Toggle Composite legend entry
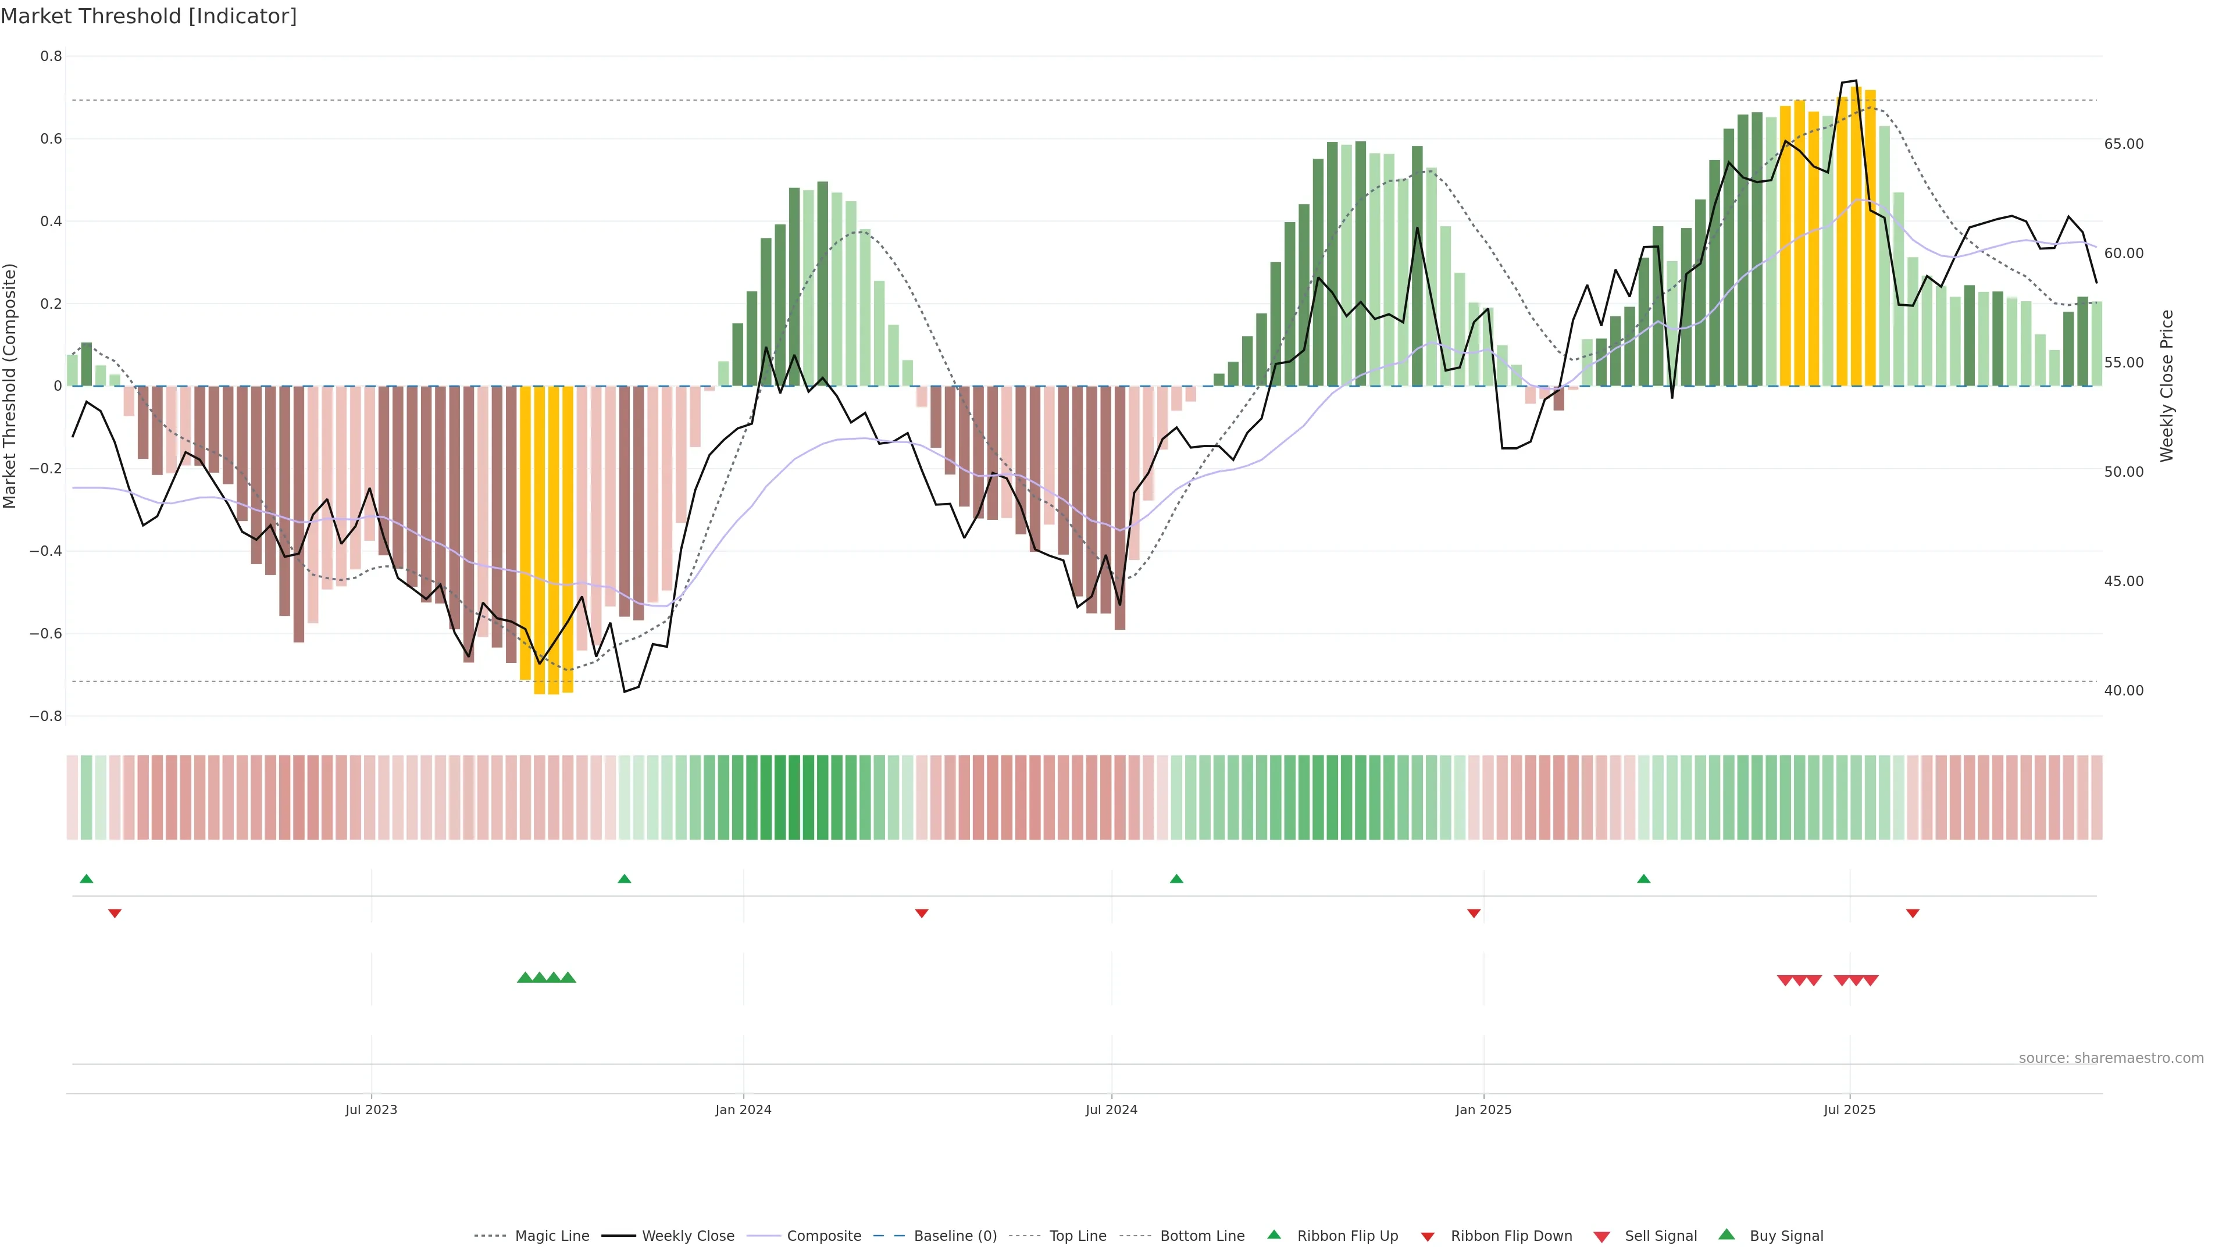This screenshot has width=2233, height=1256. [x=823, y=1236]
